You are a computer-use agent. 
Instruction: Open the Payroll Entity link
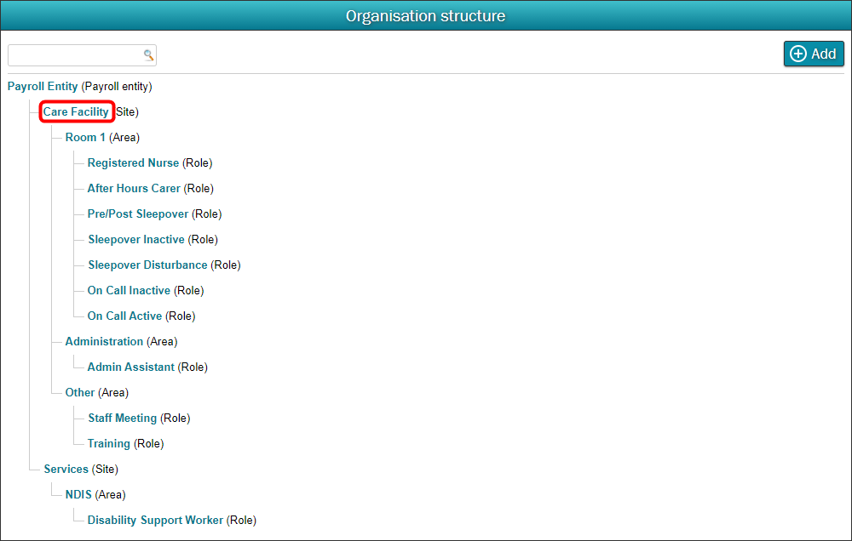tap(43, 86)
